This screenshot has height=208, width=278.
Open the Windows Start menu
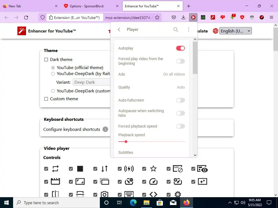pyautogui.click(x=7, y=203)
